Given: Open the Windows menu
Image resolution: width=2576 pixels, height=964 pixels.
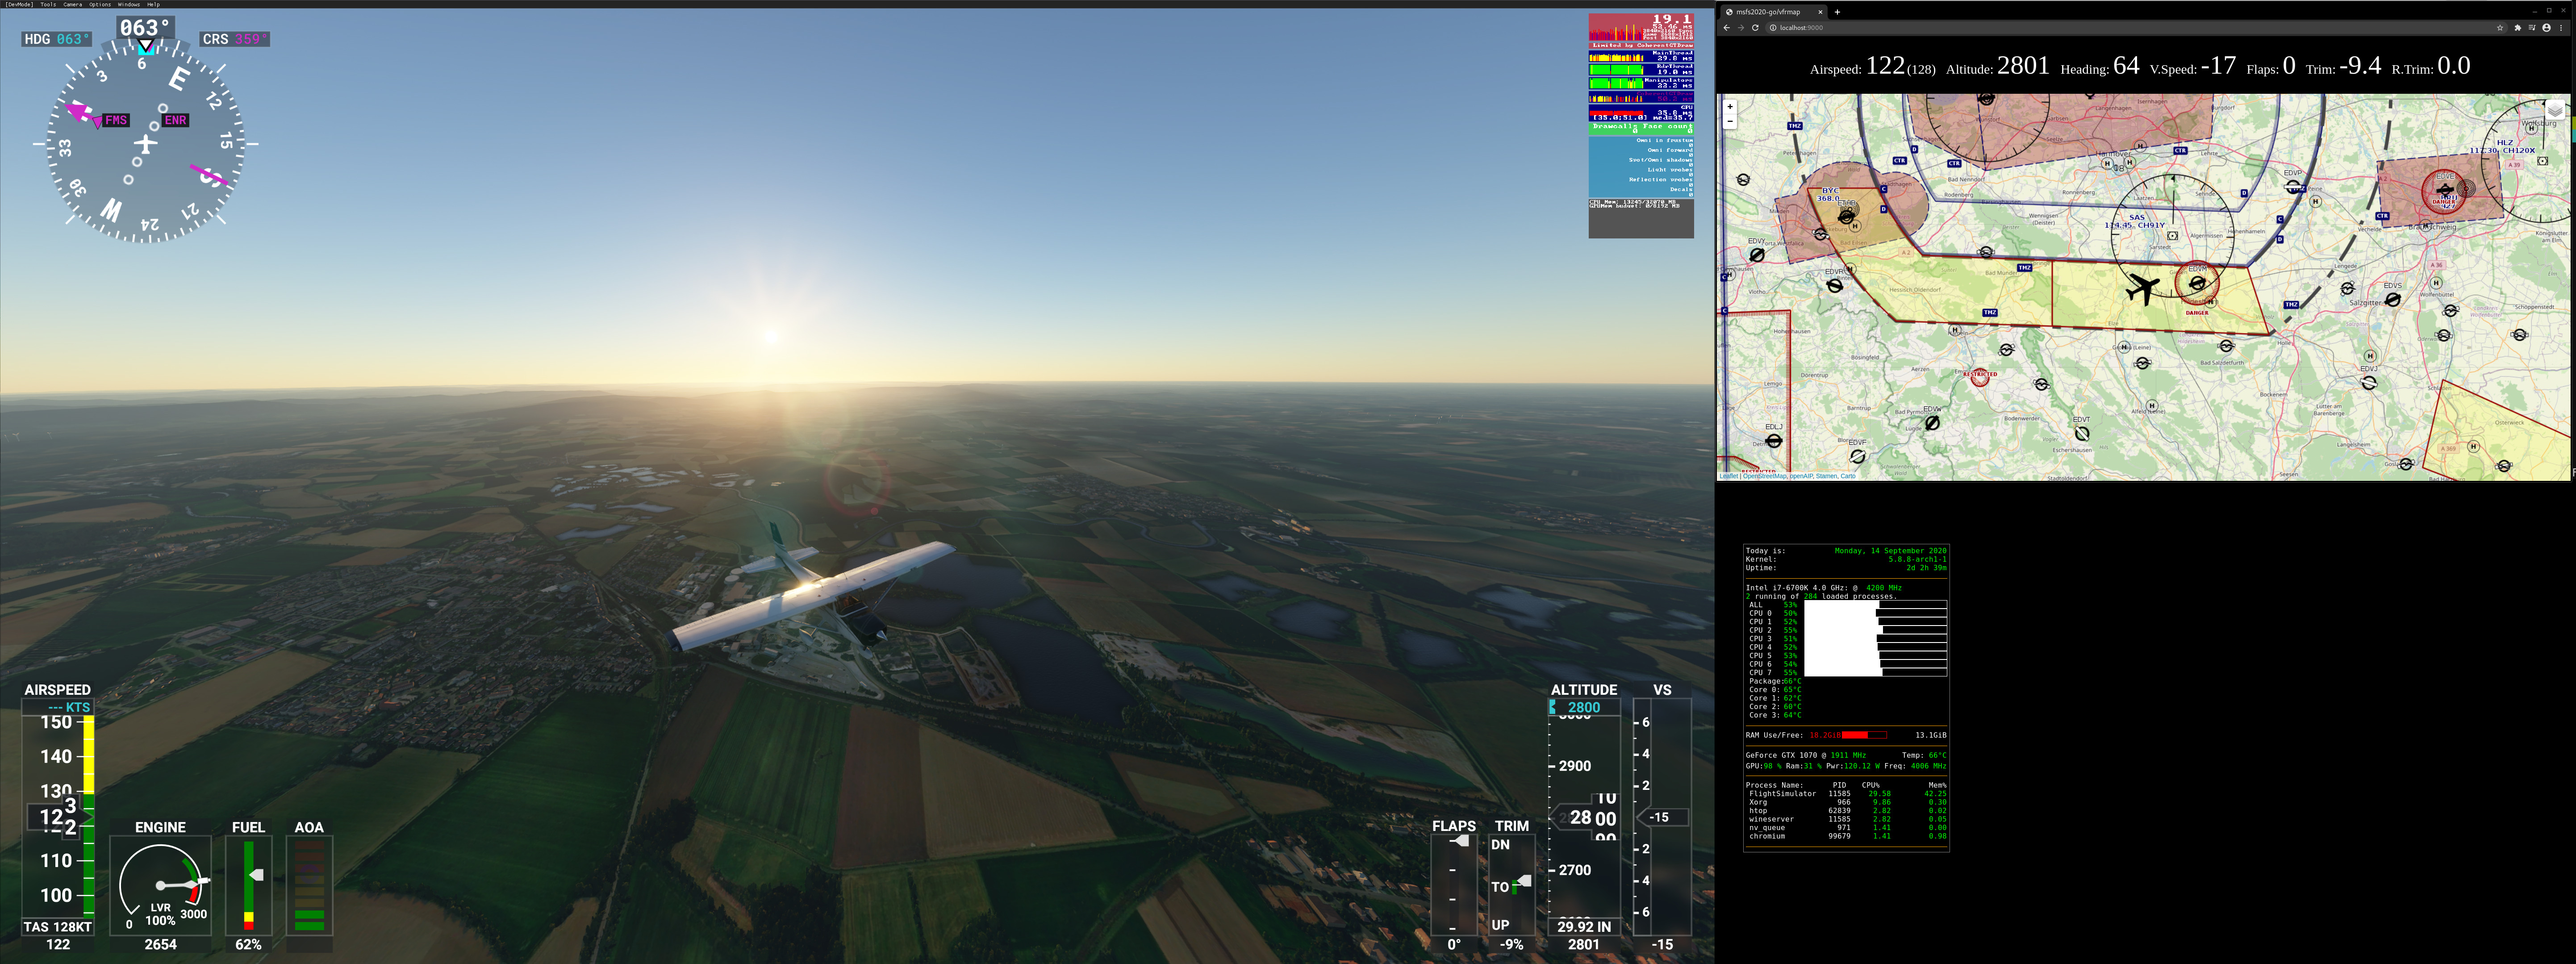Looking at the screenshot, I should coord(129,4).
